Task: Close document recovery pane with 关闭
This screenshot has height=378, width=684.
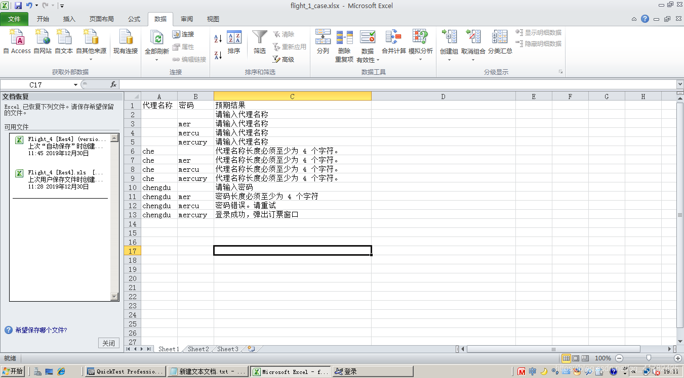Action: click(108, 343)
